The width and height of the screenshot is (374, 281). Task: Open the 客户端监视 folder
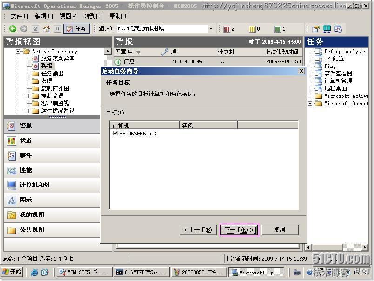55,103
